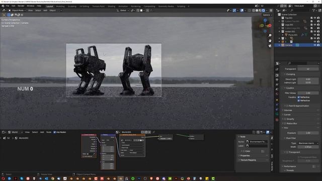The image size is (322, 181).
Task: Select the Camera object in outliner
Action: click(288, 45)
